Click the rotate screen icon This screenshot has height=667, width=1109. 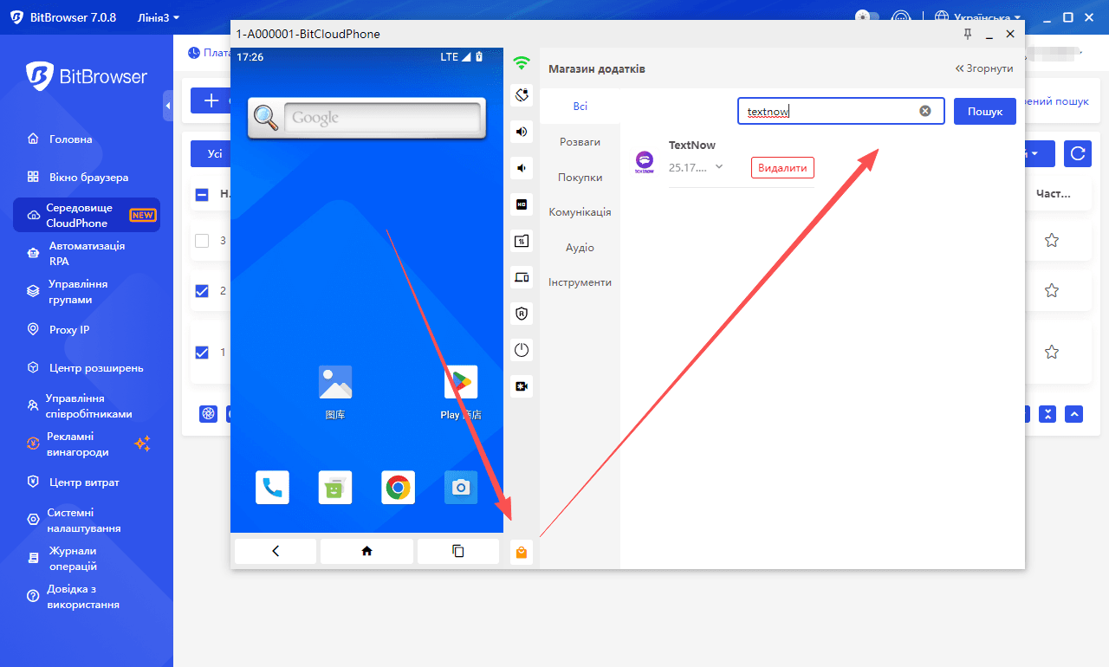522,94
